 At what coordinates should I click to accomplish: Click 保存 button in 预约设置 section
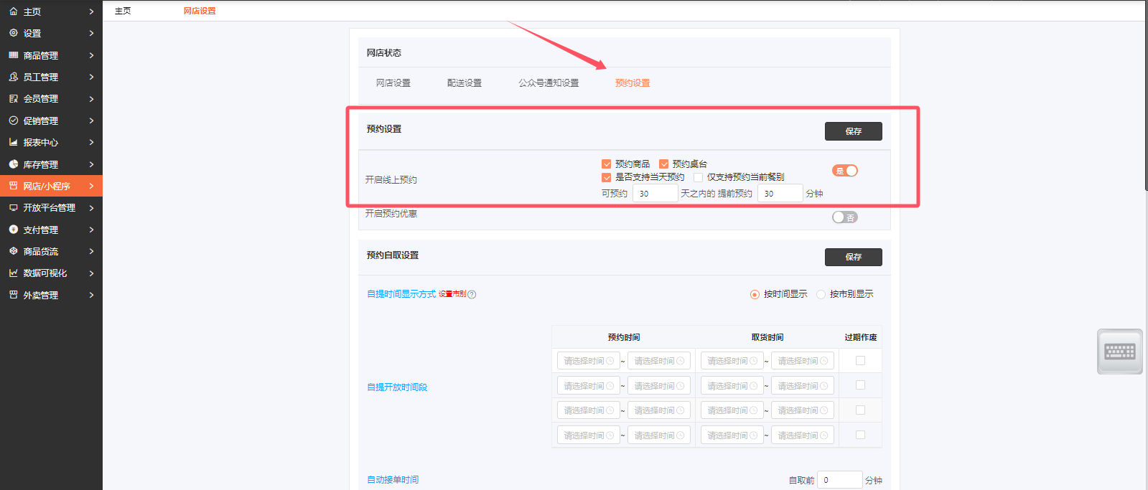point(853,131)
